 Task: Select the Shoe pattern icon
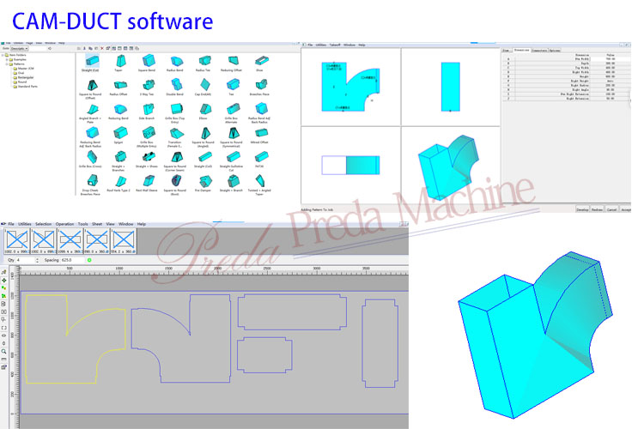(x=261, y=61)
